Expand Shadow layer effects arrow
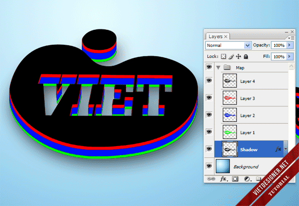Image resolution: width=299 pixels, height=206 pixels. (x=286, y=149)
